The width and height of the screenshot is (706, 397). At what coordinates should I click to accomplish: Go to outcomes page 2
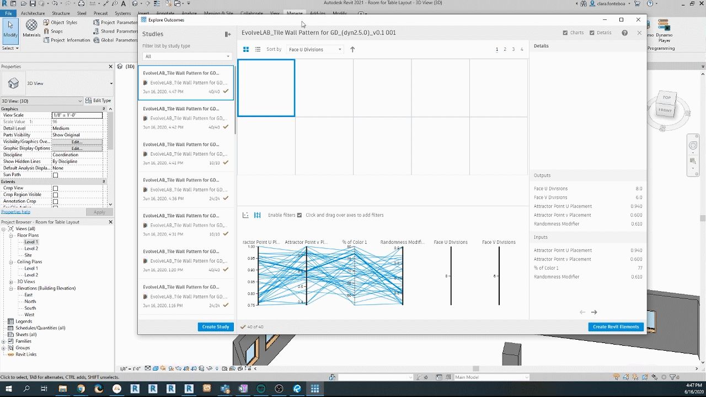505,50
